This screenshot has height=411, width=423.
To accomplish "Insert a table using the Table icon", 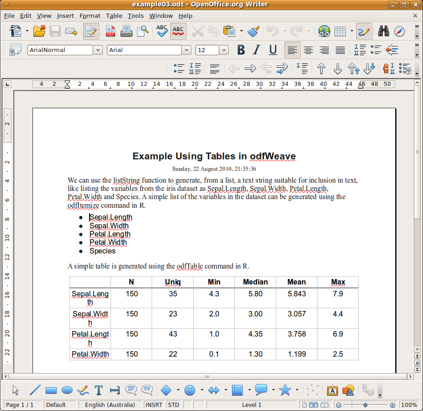I will click(340, 31).
